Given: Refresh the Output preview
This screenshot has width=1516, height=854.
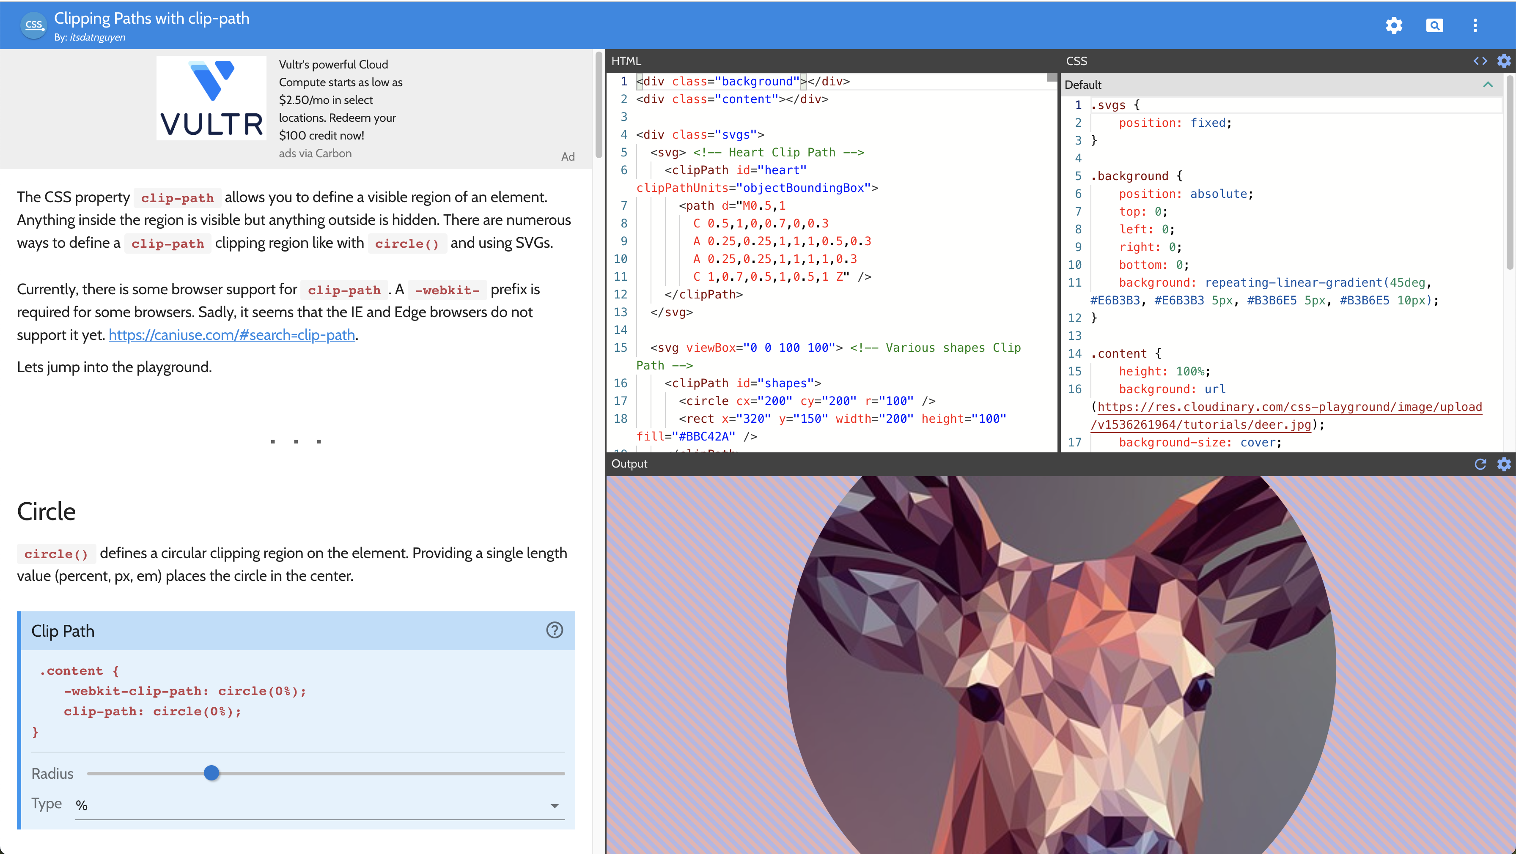Looking at the screenshot, I should click(1480, 464).
